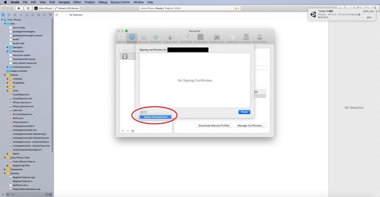The image size is (380, 197).
Task: Go forward using the jump bar right arrow
Action: pyautogui.click(x=66, y=15)
